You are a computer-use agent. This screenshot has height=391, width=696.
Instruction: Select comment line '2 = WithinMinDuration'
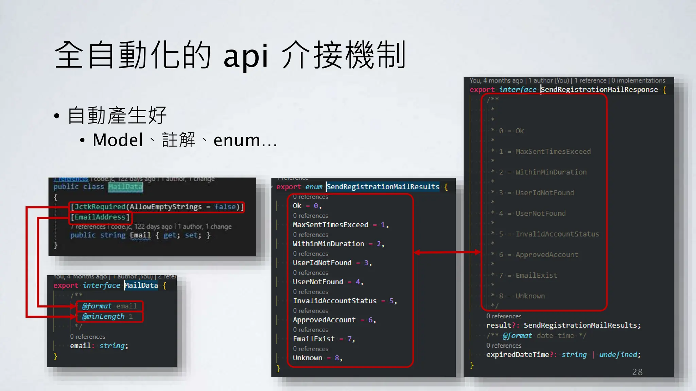click(x=543, y=172)
